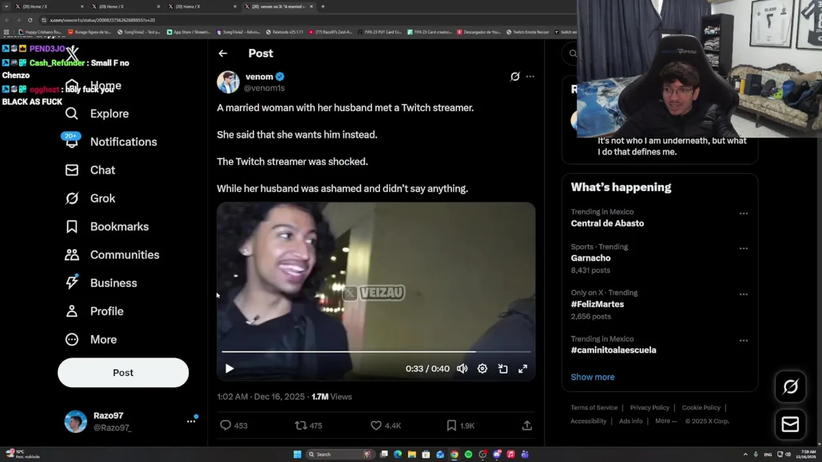
Task: Enter video fullscreen mode
Action: (x=523, y=369)
